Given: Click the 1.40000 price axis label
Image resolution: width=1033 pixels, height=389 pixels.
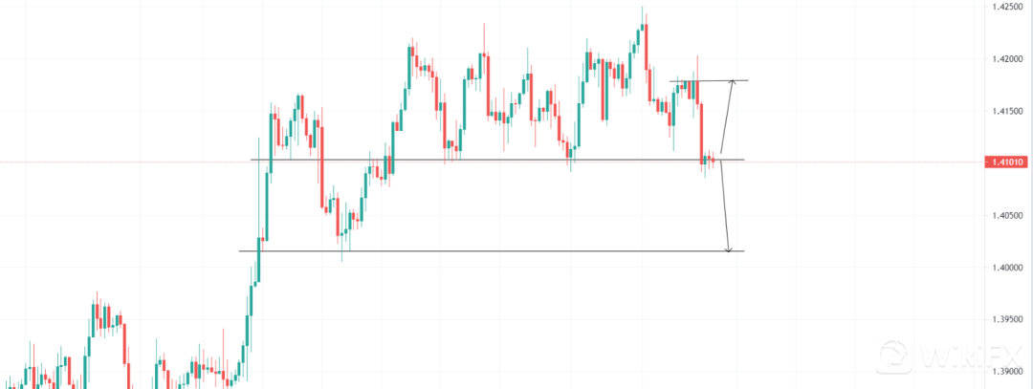Looking at the screenshot, I should (1008, 268).
